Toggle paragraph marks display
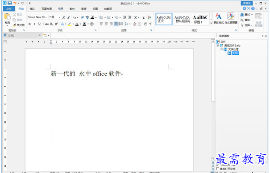Screen dimensions: 270x173 point(150,24)
